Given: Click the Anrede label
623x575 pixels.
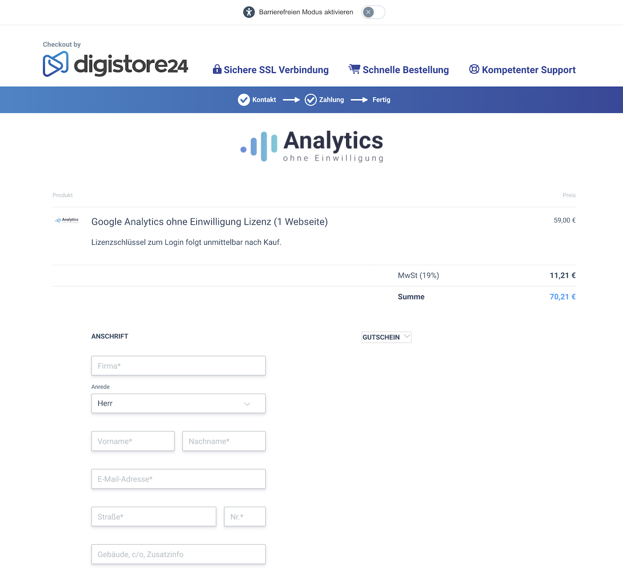Looking at the screenshot, I should click(100, 387).
